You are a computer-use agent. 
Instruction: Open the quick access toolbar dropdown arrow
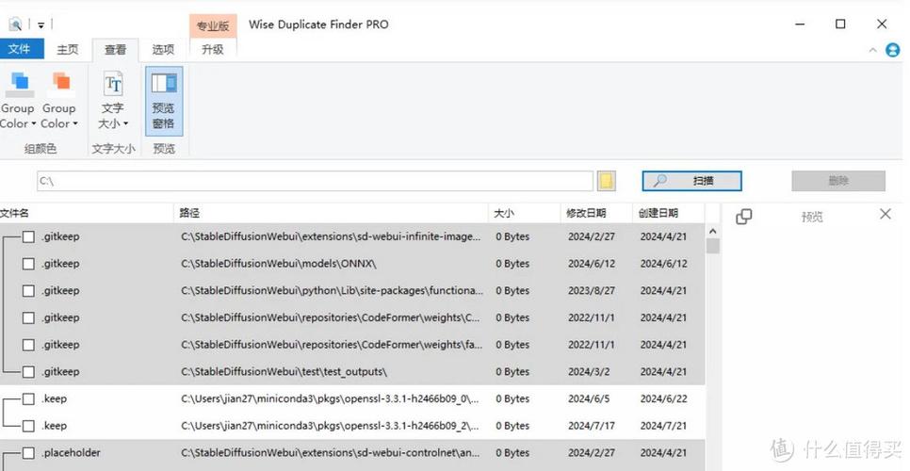click(x=41, y=24)
